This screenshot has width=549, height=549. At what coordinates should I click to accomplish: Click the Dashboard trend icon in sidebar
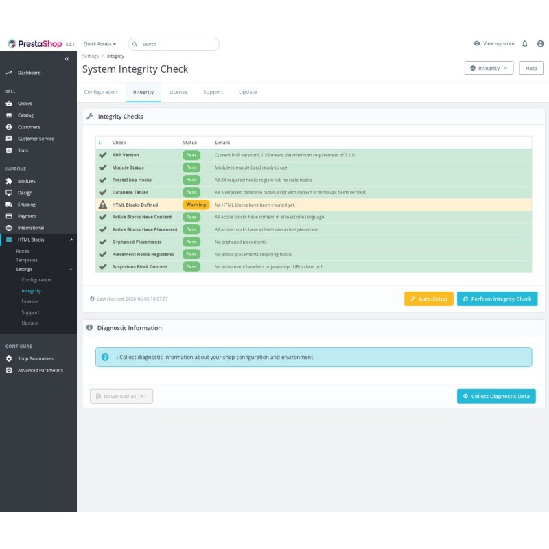tap(9, 73)
